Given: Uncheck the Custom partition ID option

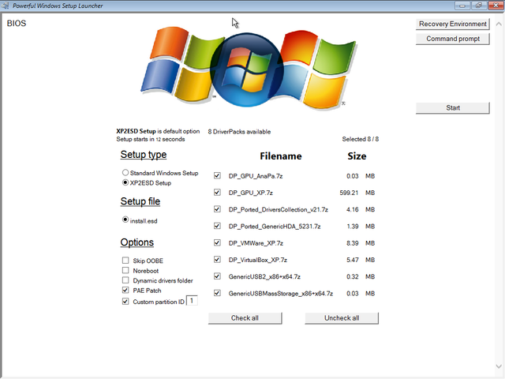Looking at the screenshot, I should (125, 301).
